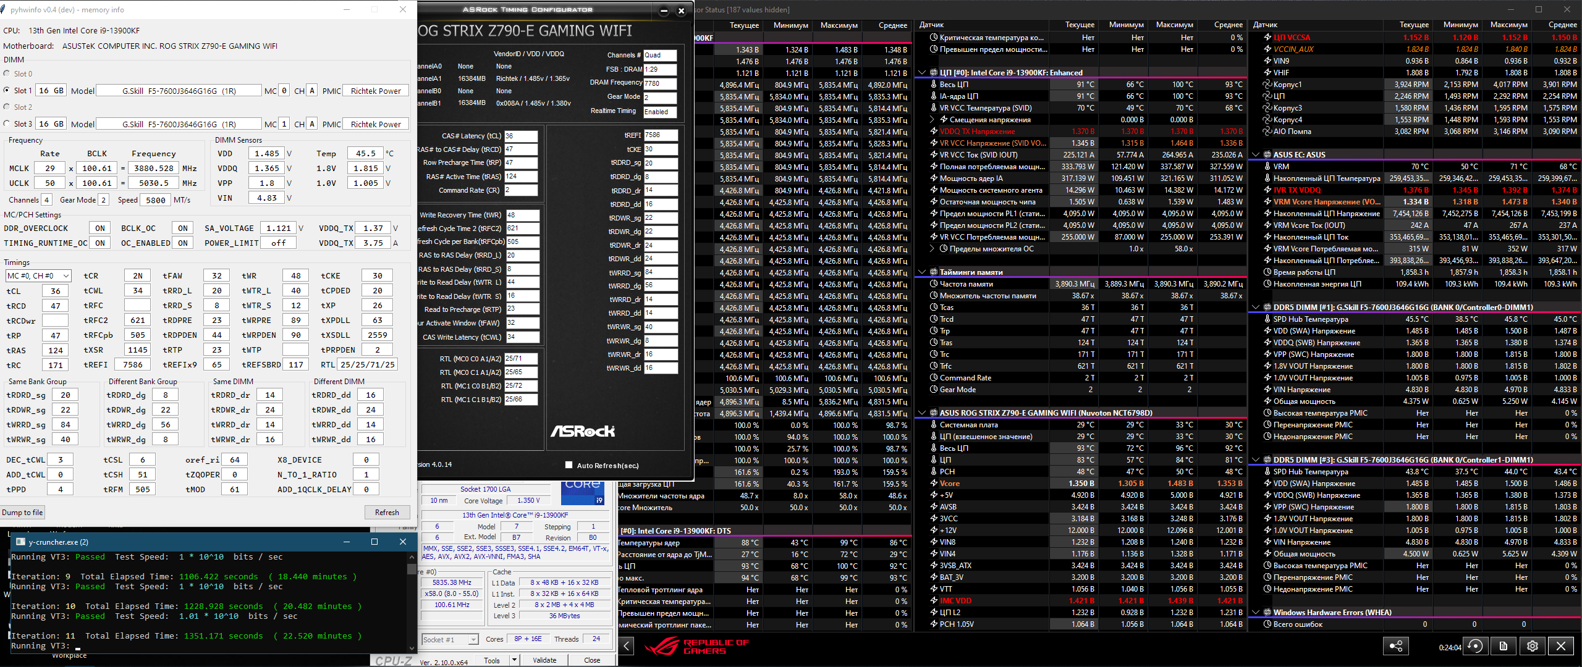The width and height of the screenshot is (1582, 667).
Task: Click the reset clock icon beside timer
Action: (x=1475, y=646)
